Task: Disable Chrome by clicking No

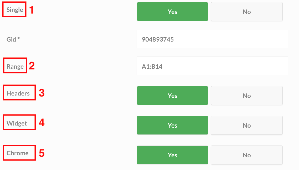Action: [x=246, y=155]
